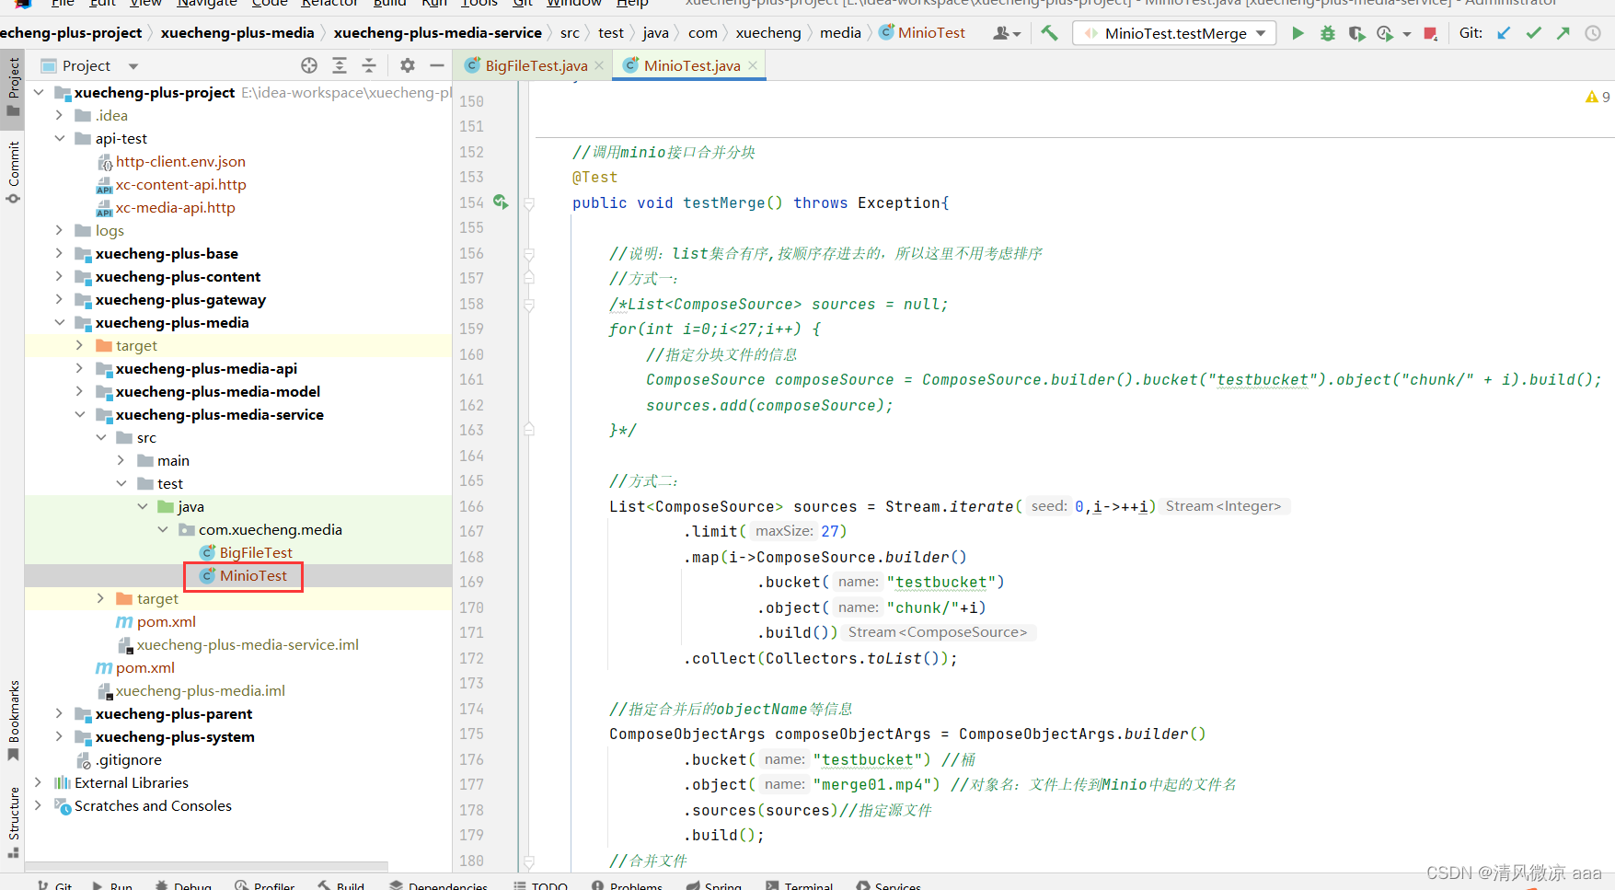Collapse the api-test folder
The image size is (1615, 890).
coord(59,138)
